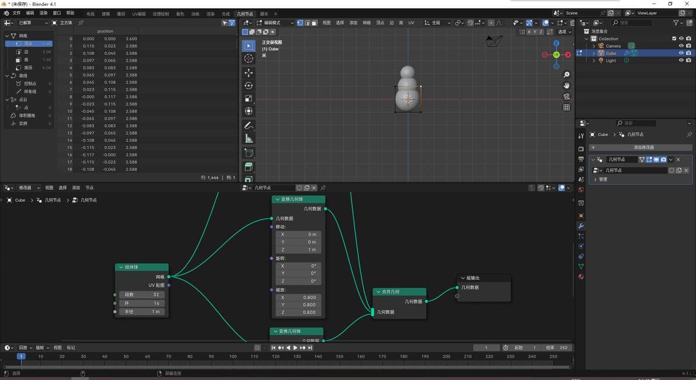The width and height of the screenshot is (696, 380).
Task: Open the File menu
Action: [x=16, y=13]
